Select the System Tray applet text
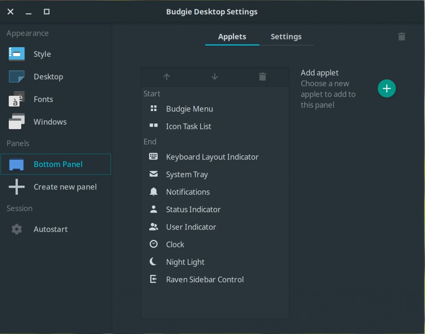The height and width of the screenshot is (334, 425). pos(187,174)
